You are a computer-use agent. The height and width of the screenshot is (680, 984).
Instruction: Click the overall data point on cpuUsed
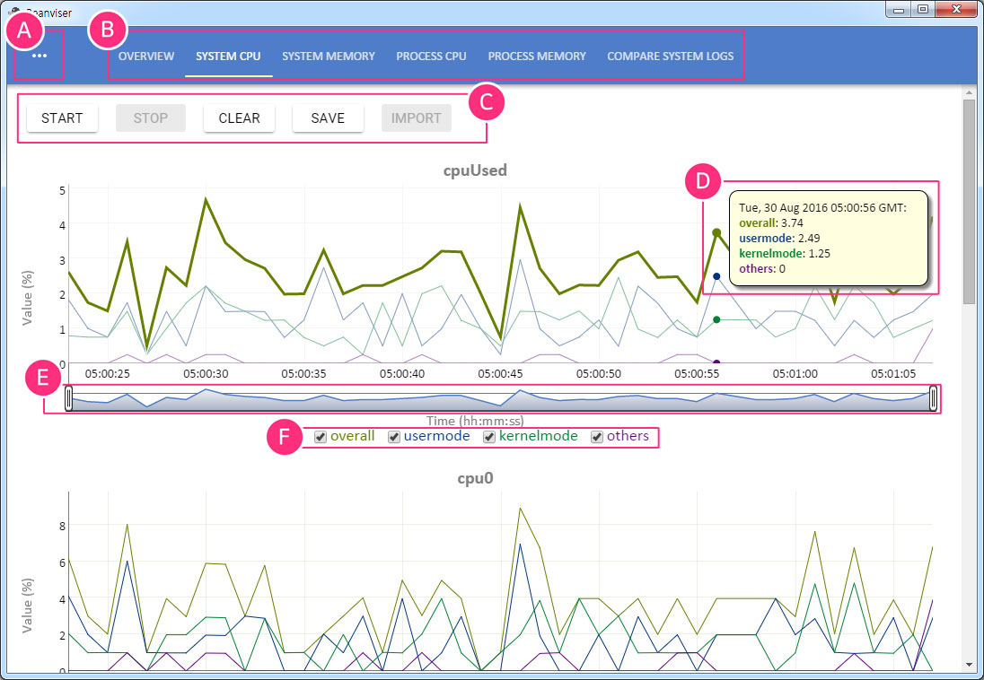click(x=716, y=232)
